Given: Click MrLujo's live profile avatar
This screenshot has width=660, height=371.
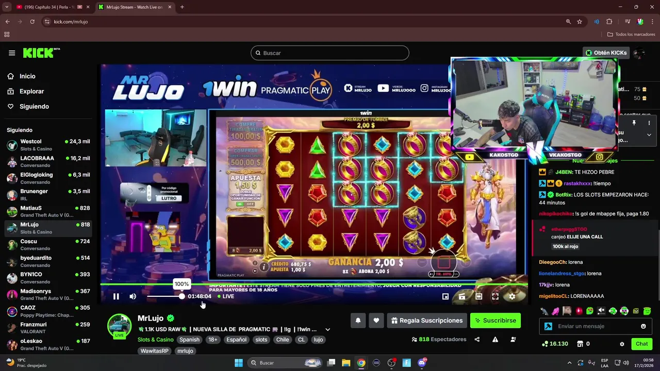Looking at the screenshot, I should click(119, 326).
